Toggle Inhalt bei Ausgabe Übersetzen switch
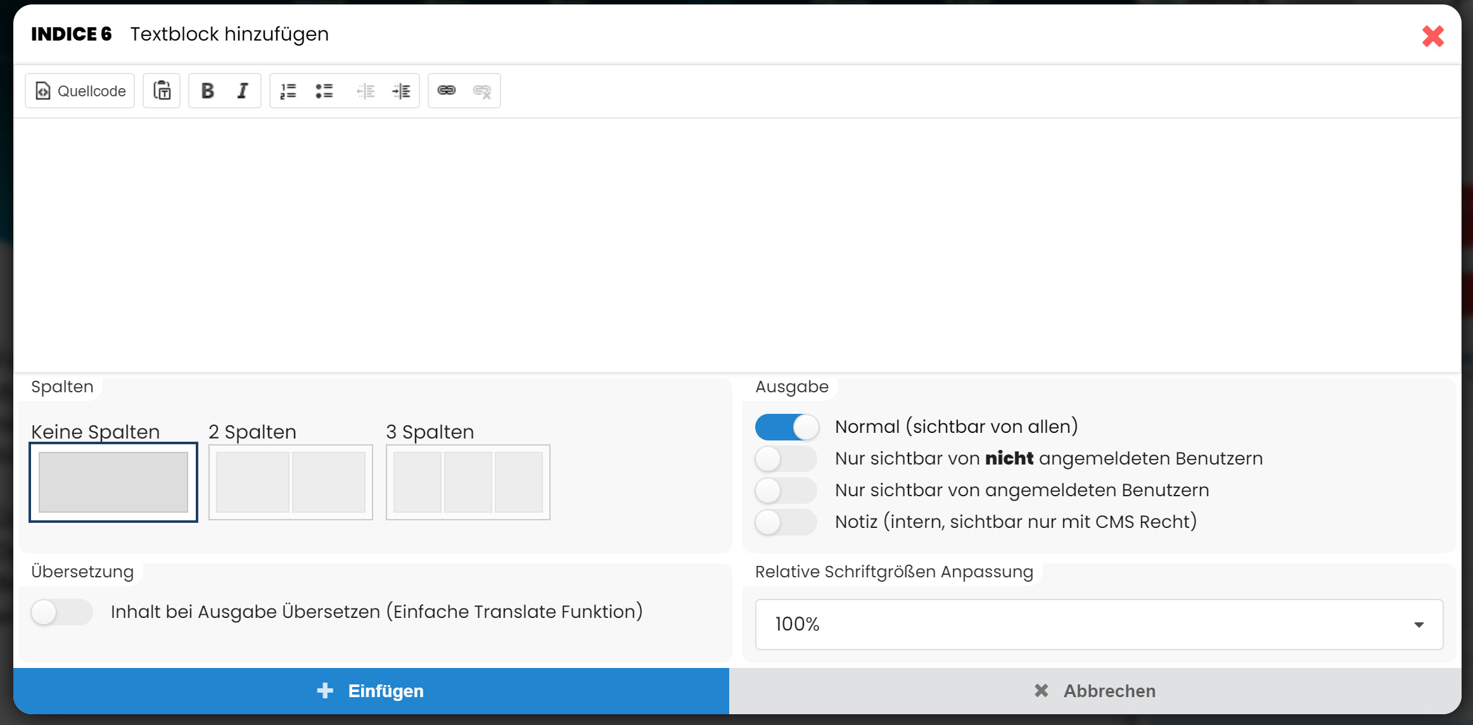The height and width of the screenshot is (725, 1473). click(x=62, y=612)
